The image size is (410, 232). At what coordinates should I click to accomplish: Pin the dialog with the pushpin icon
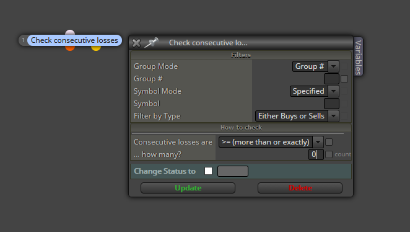point(151,42)
